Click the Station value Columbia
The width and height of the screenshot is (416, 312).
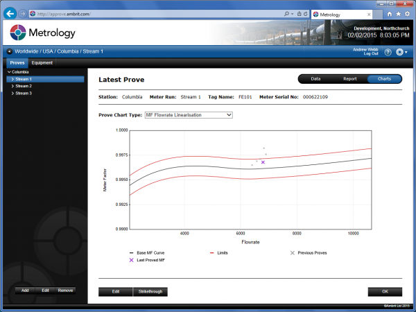tap(132, 97)
